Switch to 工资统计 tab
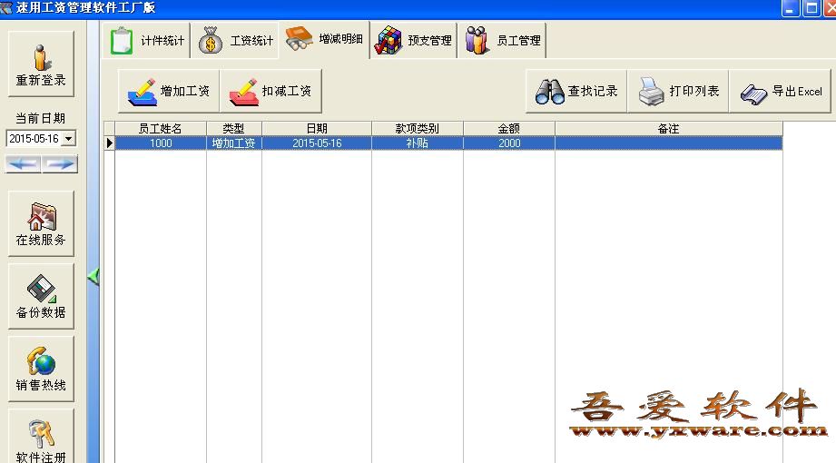Viewport: 836px width, 463px height. pos(235,41)
